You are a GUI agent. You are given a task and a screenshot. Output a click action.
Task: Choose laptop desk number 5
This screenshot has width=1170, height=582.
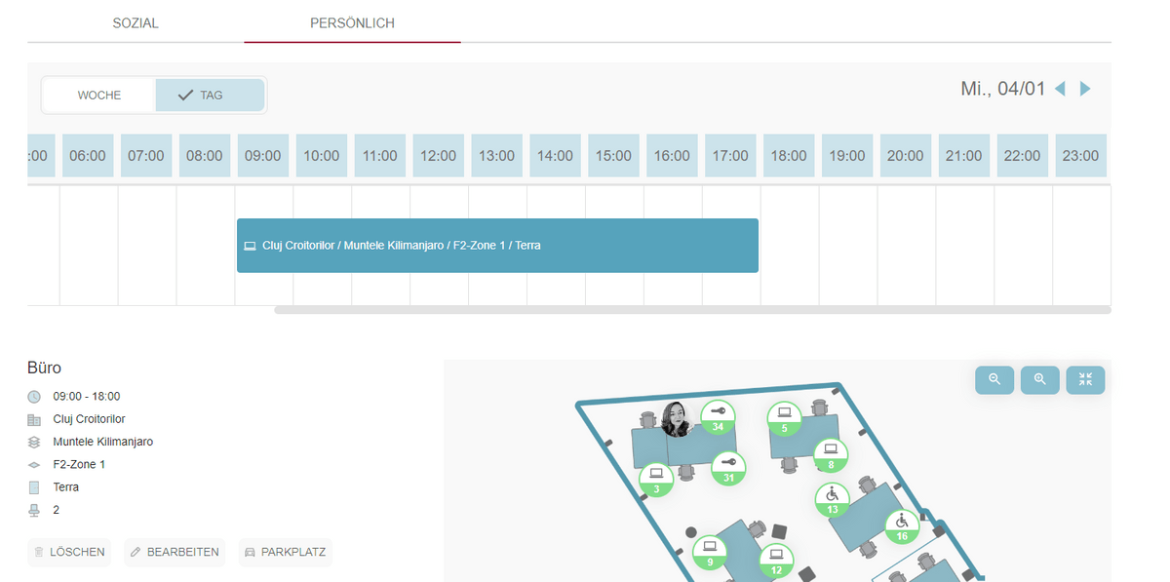784,418
